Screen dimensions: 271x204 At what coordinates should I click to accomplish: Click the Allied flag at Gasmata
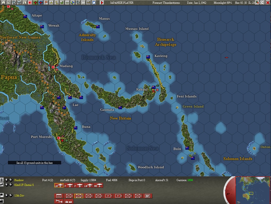pyautogui.click(x=120, y=107)
